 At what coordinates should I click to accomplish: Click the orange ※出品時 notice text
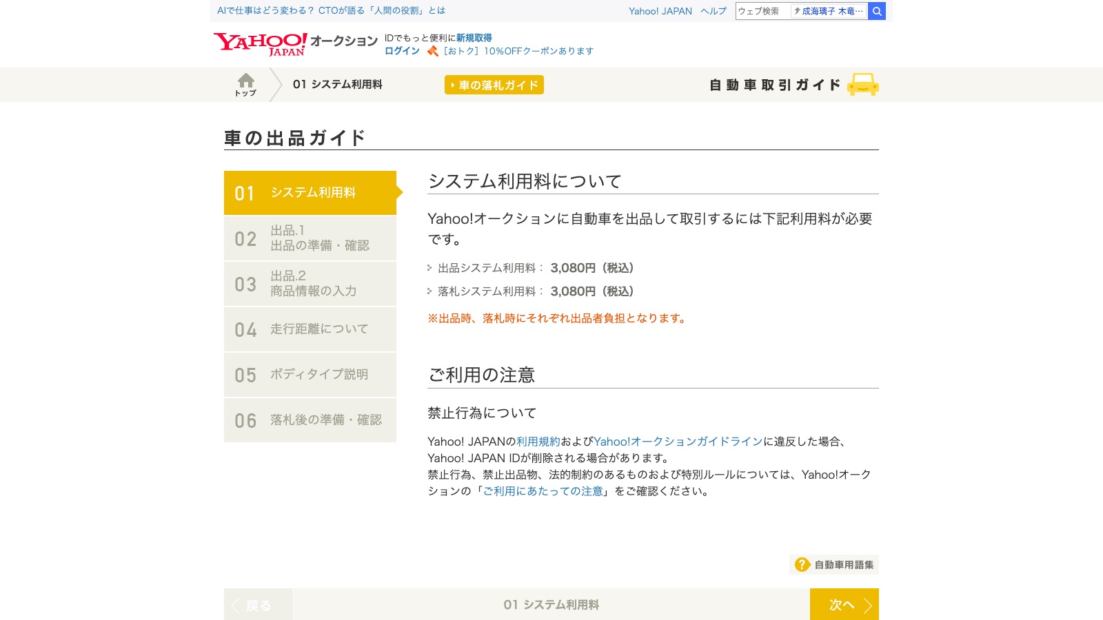[557, 318]
